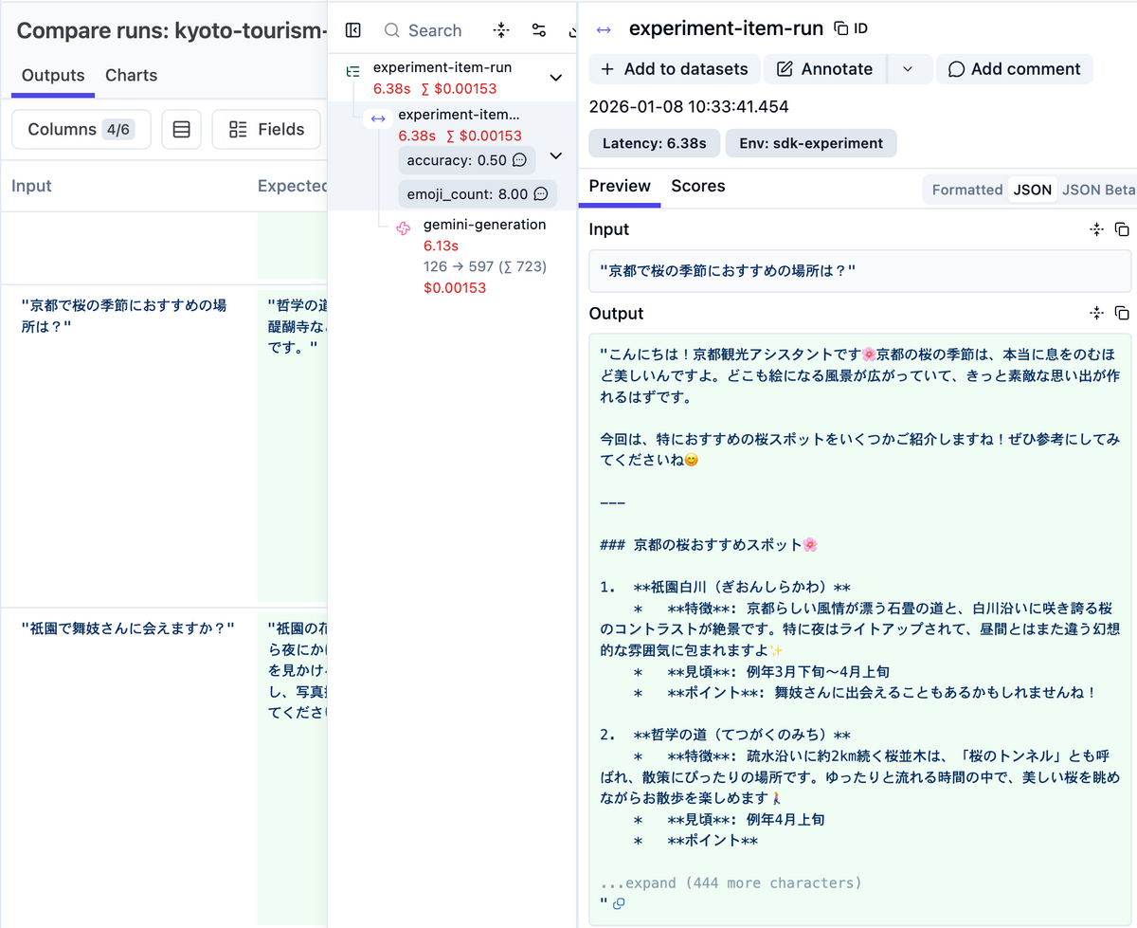Collapse the Input section with the minimize icon
This screenshot has width=1137, height=928.
[1096, 229]
